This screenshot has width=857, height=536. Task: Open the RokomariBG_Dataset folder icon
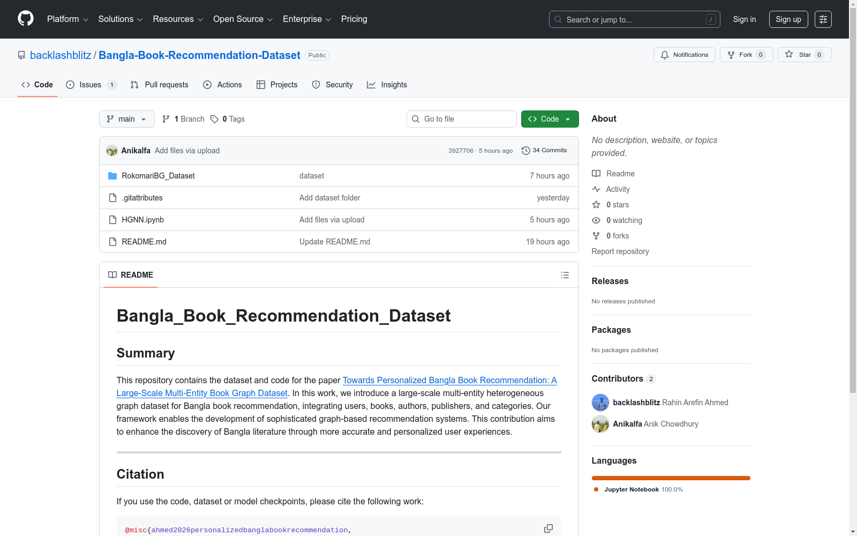coord(112,176)
